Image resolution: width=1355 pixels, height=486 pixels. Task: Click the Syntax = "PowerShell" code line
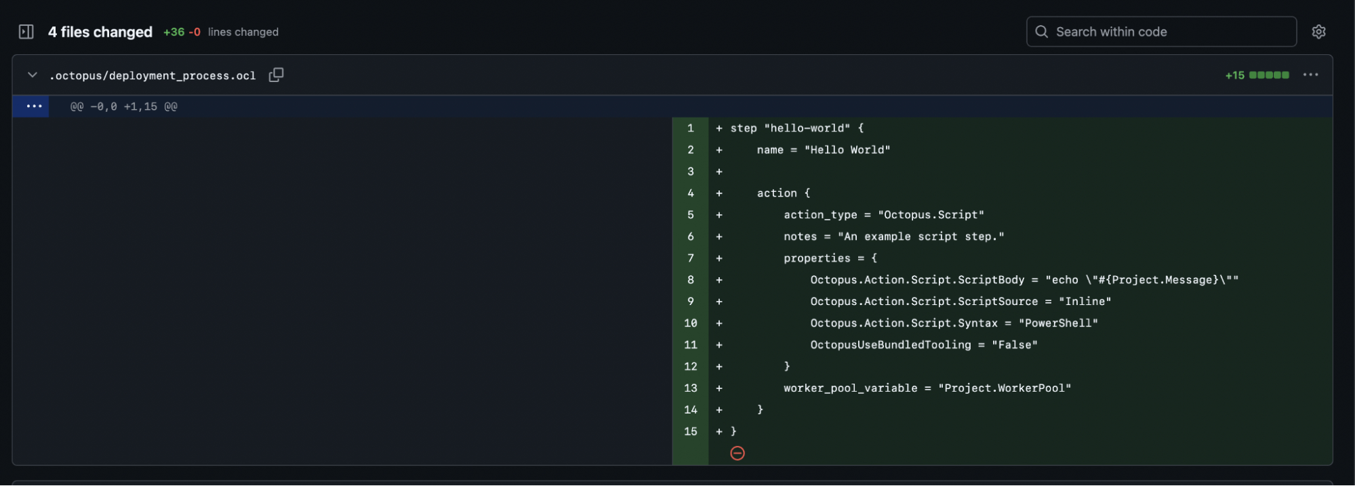coord(954,323)
